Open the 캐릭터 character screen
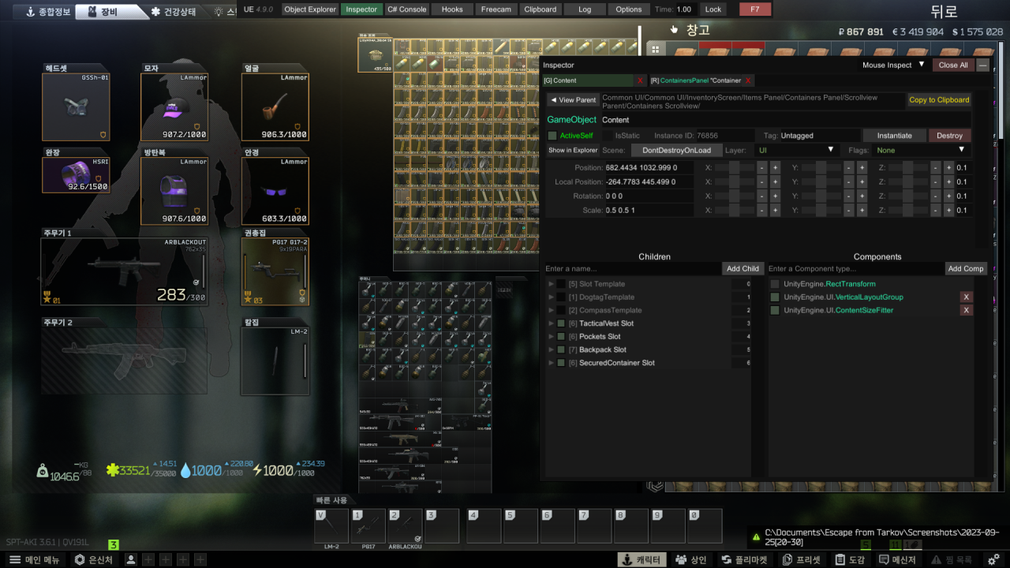Viewport: 1010px width, 568px height. coord(641,559)
